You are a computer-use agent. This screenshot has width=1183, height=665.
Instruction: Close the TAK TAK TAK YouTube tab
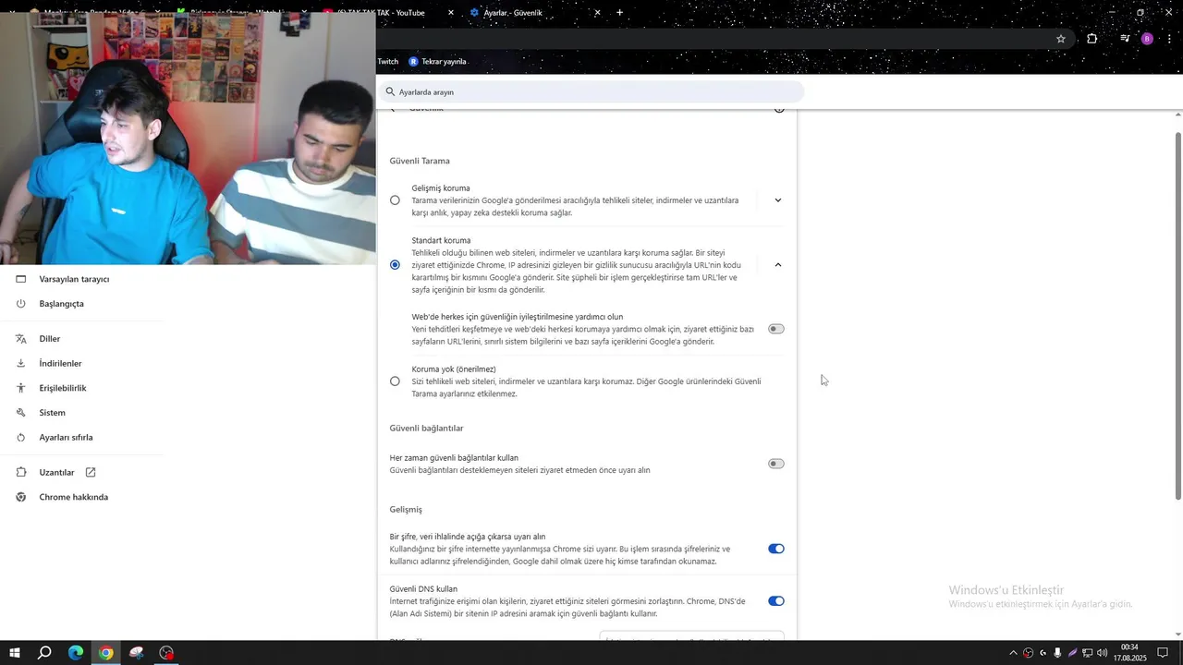[451, 13]
